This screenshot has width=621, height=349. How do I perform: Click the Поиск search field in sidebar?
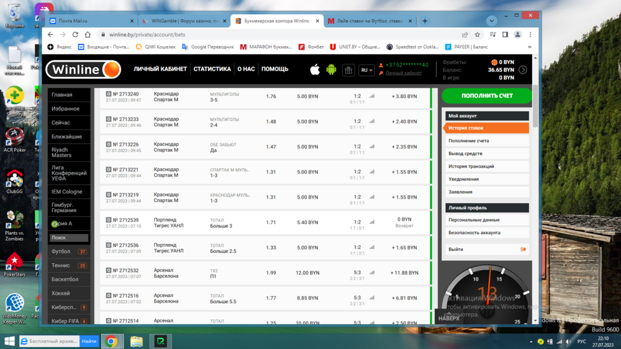click(x=68, y=238)
